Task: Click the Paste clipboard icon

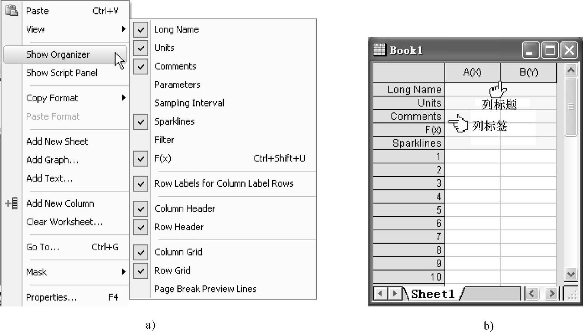Action: 11,10
